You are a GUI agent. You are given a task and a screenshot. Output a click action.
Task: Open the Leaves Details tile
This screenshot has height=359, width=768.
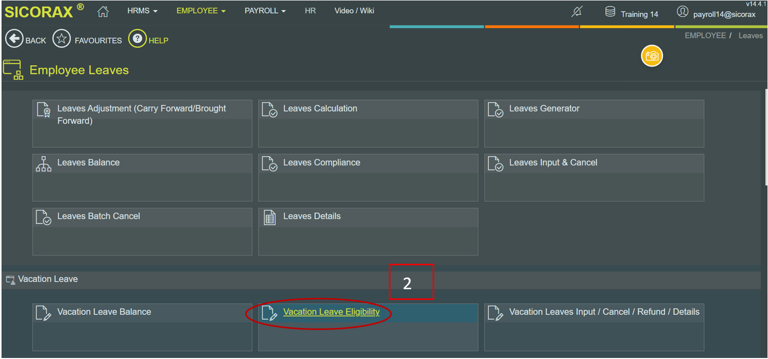tap(368, 231)
